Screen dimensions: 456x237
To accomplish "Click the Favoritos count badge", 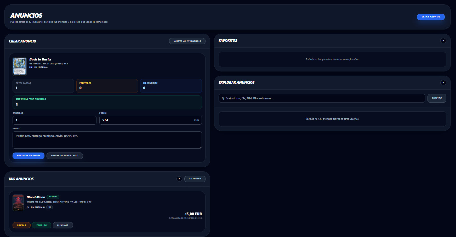I will point(443,41).
